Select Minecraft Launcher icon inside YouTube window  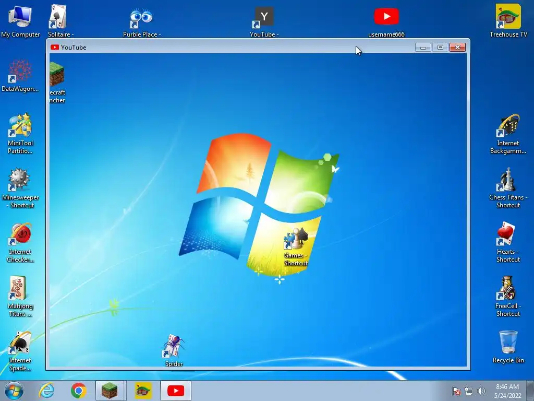57,82
